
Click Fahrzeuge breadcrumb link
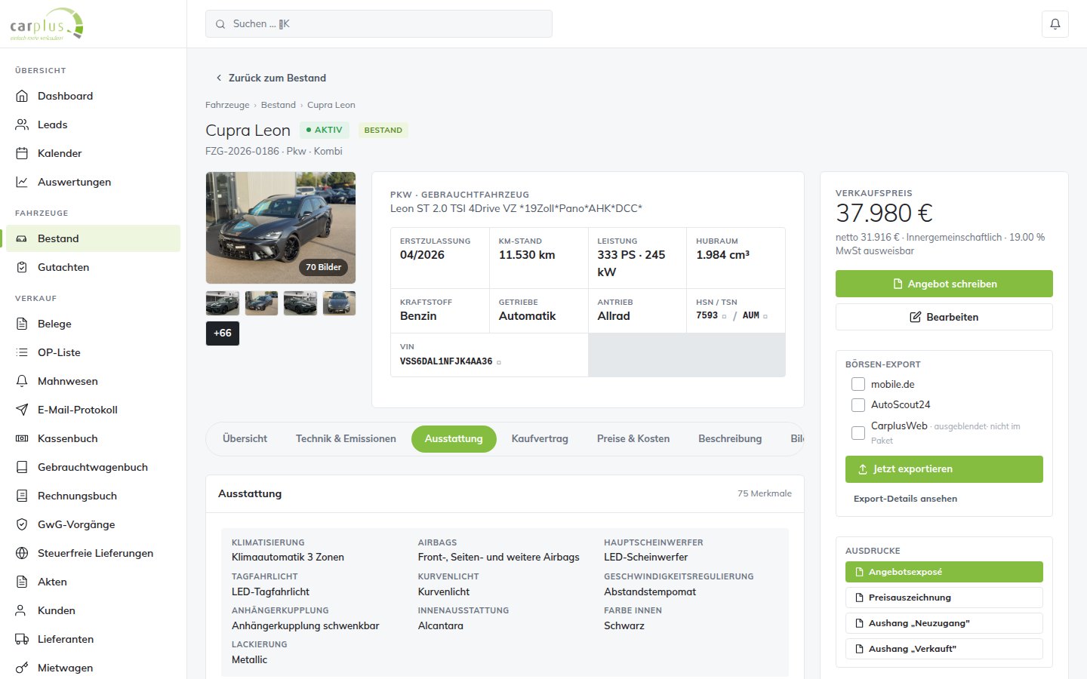pos(227,105)
